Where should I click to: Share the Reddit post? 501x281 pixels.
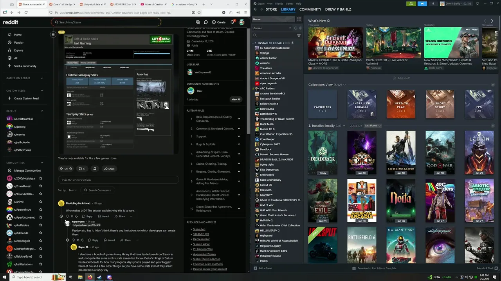[109, 169]
